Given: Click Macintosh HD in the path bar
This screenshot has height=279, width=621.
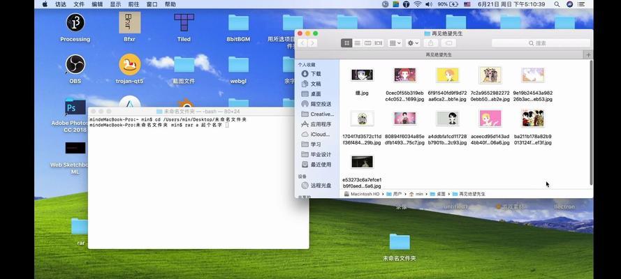Looking at the screenshot, I should (x=362, y=194).
